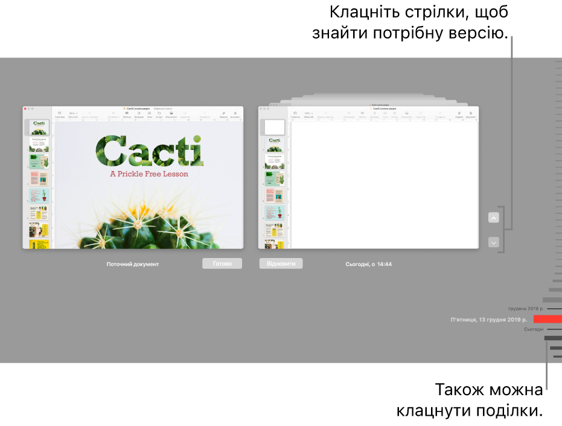Click the thick dark tick right below Сьогодні
Screen dimensions: 562x426
pyautogui.click(x=553, y=338)
